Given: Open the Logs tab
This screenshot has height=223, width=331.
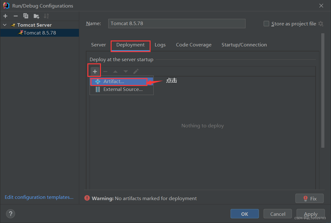Looking at the screenshot, I should point(160,45).
